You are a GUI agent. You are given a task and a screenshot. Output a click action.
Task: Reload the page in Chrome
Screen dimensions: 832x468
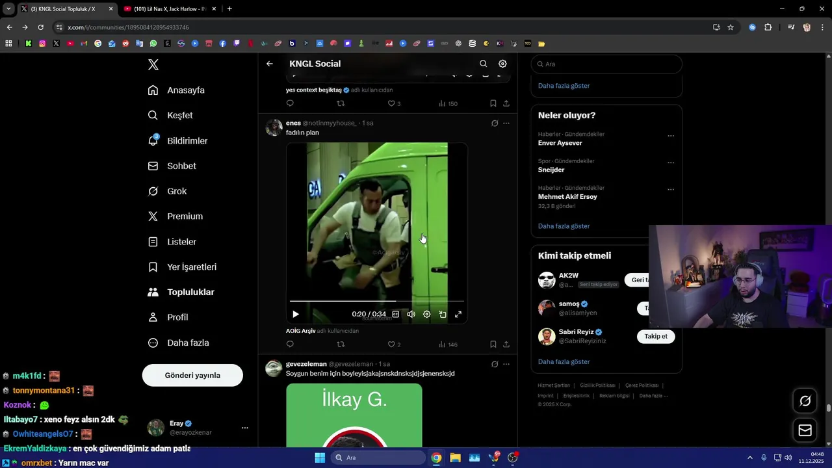pyautogui.click(x=40, y=27)
